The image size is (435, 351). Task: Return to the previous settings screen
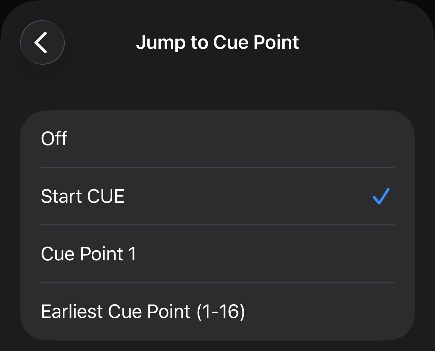coord(42,42)
